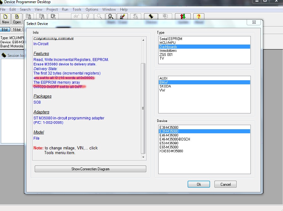Click the New file toolbar icon
The image size is (283, 211).
pyautogui.click(x=5, y=19)
